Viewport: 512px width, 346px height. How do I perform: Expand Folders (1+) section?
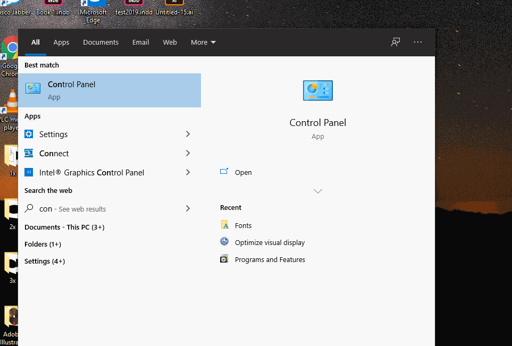(x=43, y=244)
